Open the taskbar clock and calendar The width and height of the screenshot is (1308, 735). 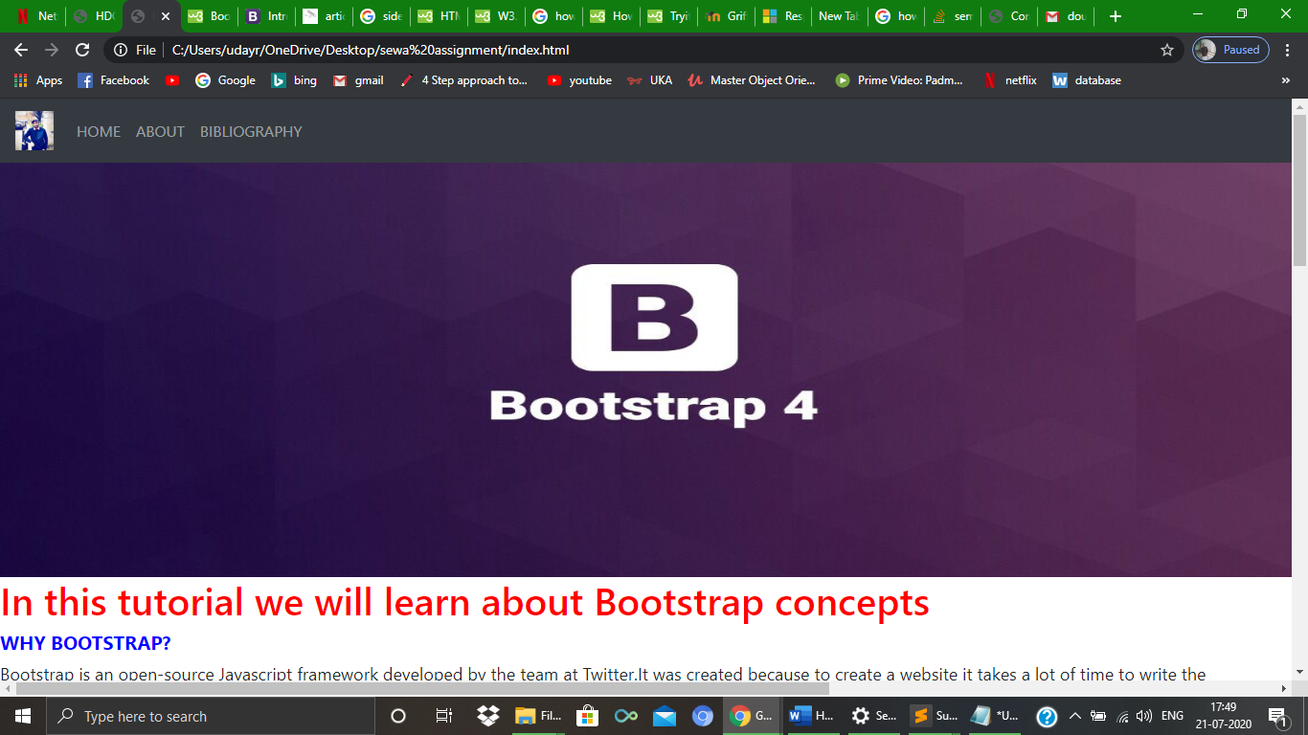coord(1223,716)
